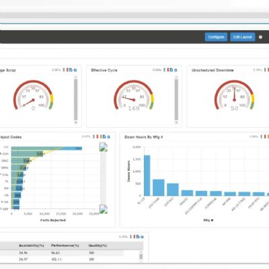Click down arrow of Scrap gauge scrollbar
Screen dimensions: 269x269
point(76,122)
